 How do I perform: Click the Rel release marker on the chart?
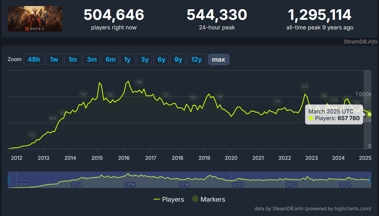[53, 118]
